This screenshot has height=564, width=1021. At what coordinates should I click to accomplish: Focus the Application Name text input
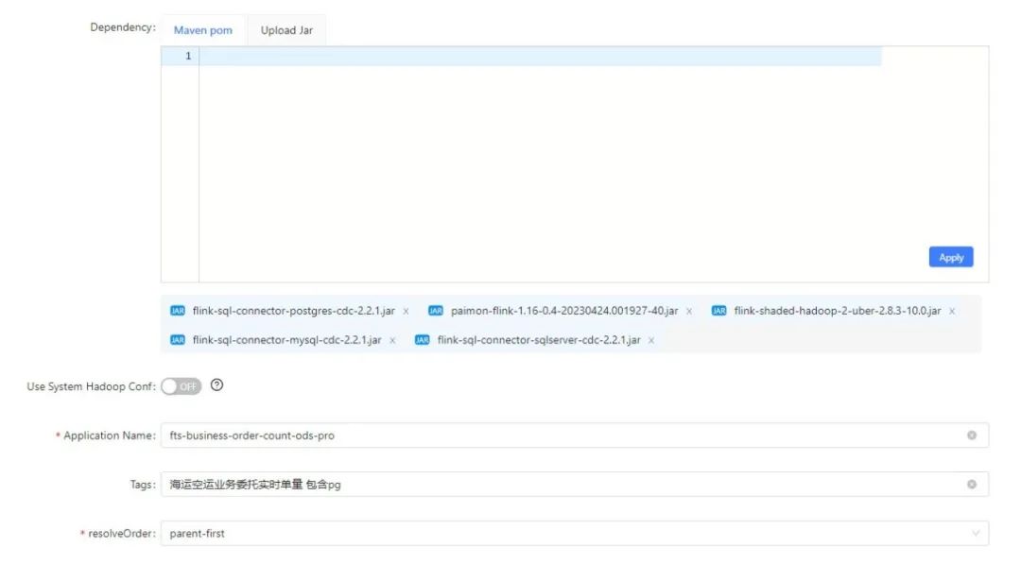pos(558,436)
